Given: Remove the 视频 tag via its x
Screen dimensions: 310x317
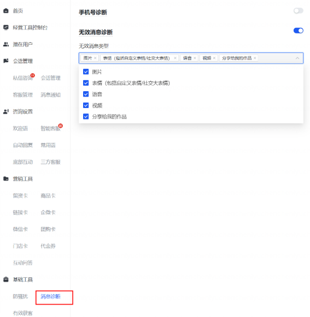Looking at the screenshot, I should [x=214, y=58].
